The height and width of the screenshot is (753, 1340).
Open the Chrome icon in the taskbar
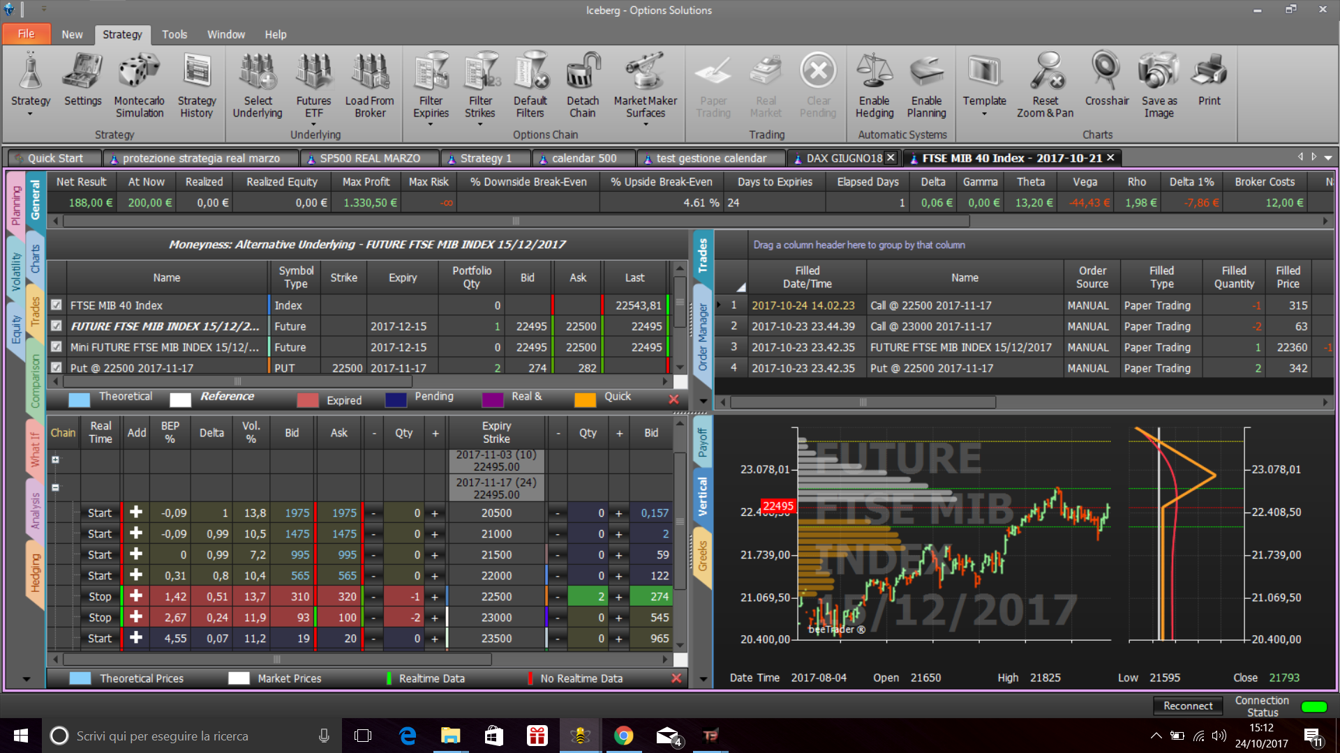[x=623, y=736]
